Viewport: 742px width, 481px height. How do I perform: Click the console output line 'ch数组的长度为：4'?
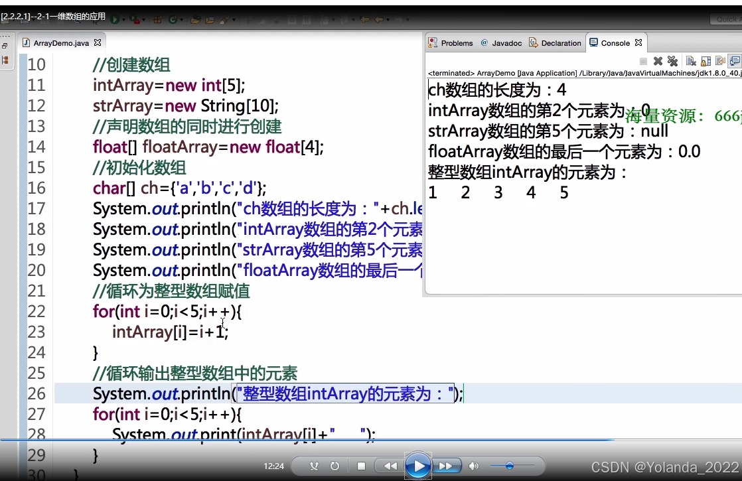point(497,90)
